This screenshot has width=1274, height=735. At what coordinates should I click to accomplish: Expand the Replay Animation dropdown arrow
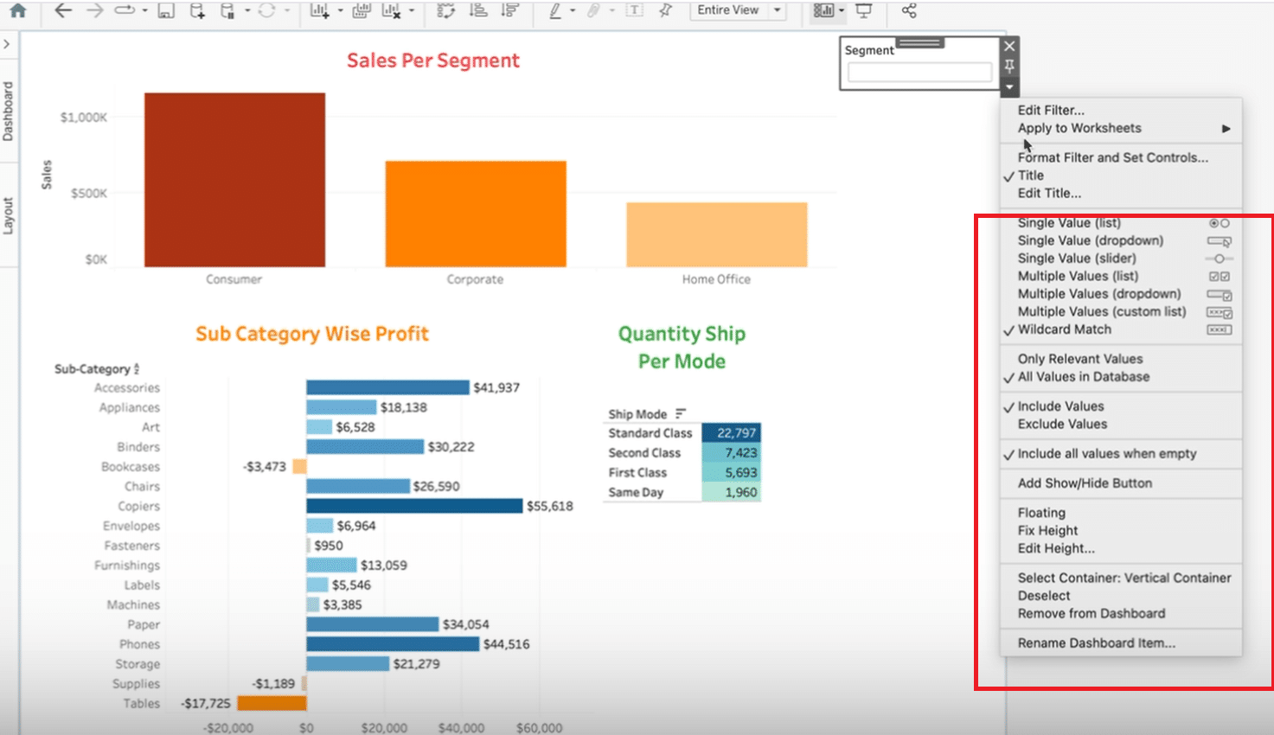point(144,11)
